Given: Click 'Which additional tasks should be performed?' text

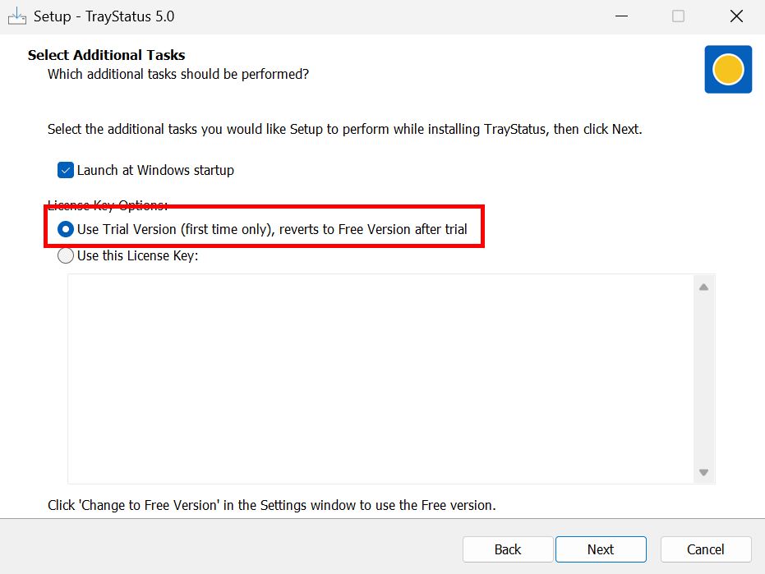Looking at the screenshot, I should pos(178,74).
